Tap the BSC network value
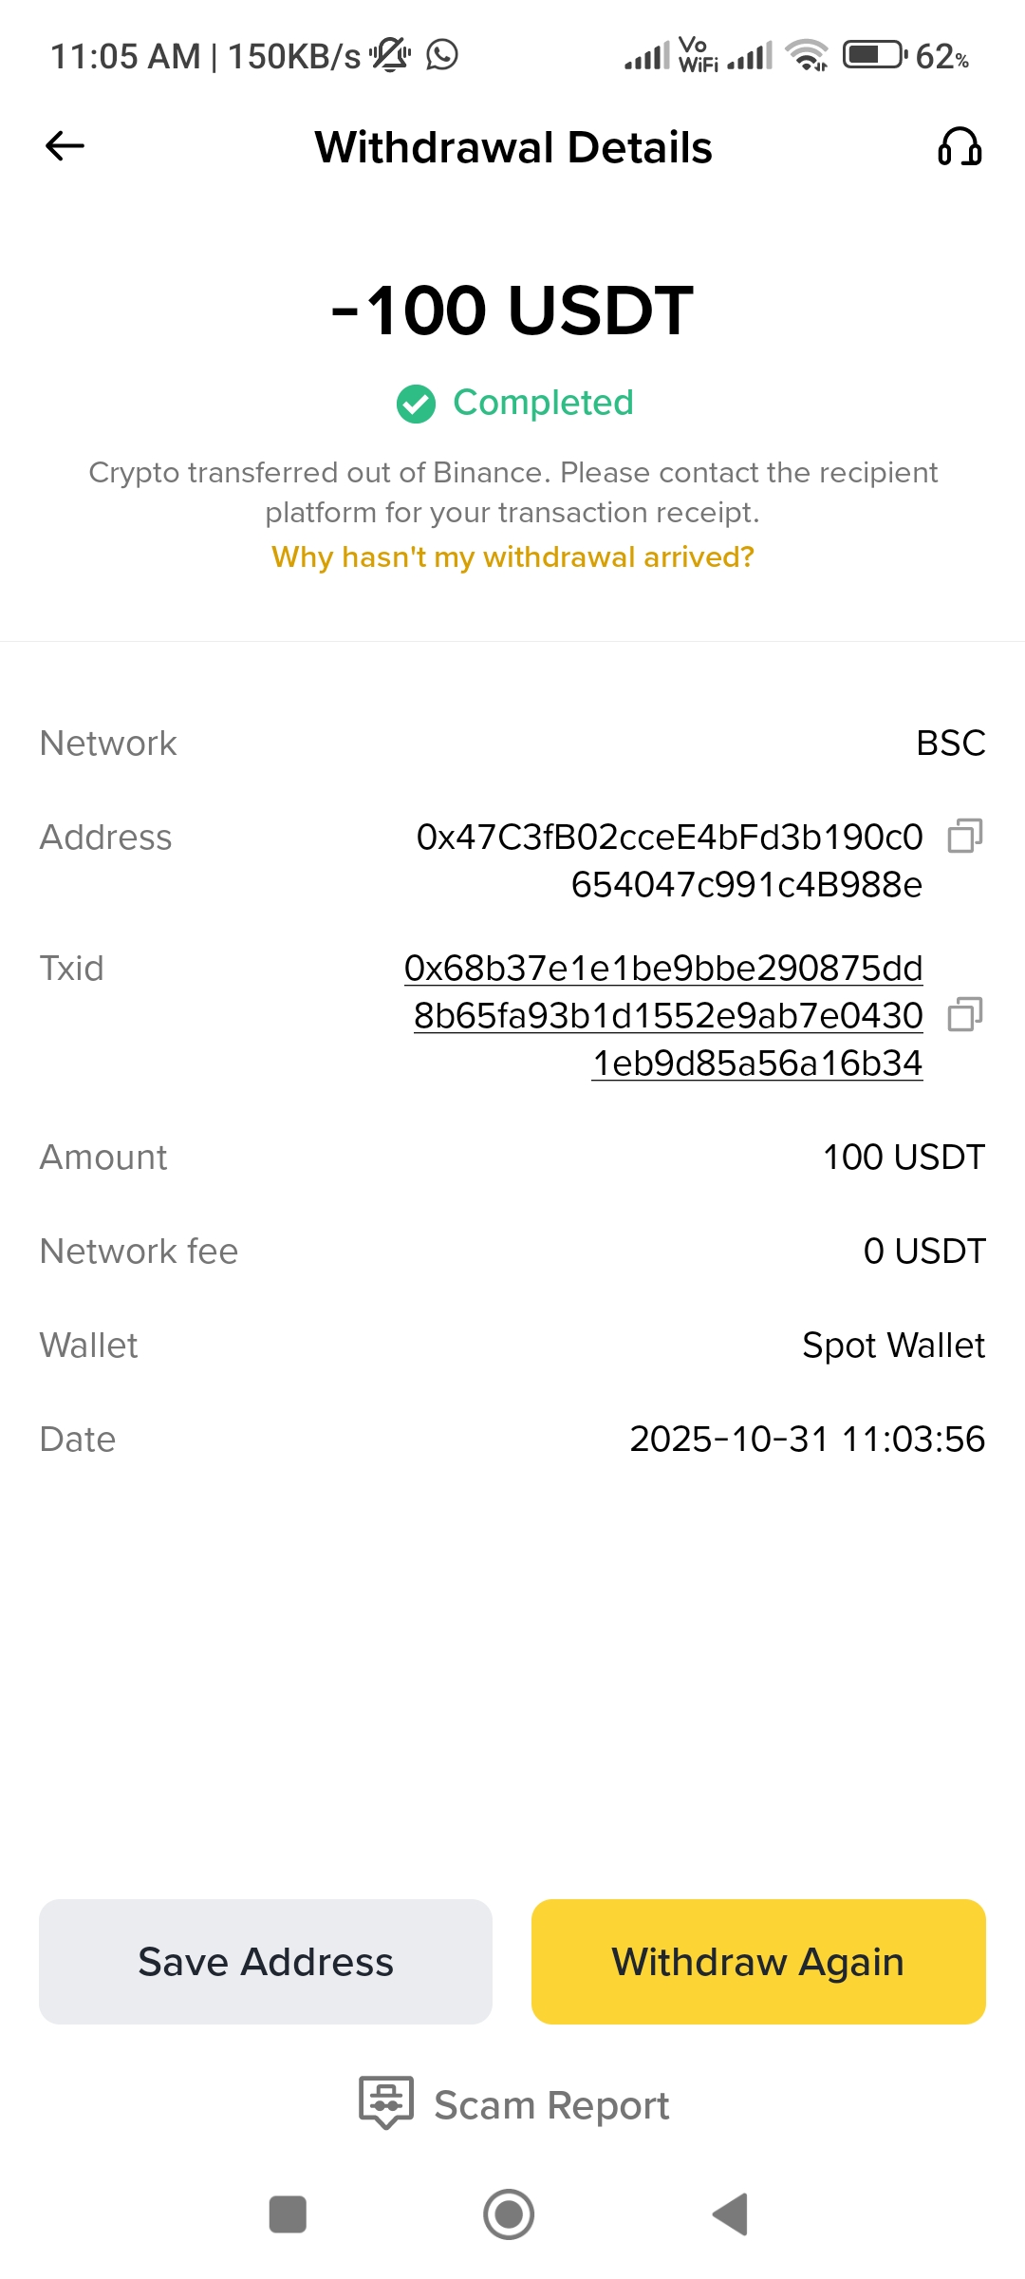The width and height of the screenshot is (1025, 2279). point(950,744)
